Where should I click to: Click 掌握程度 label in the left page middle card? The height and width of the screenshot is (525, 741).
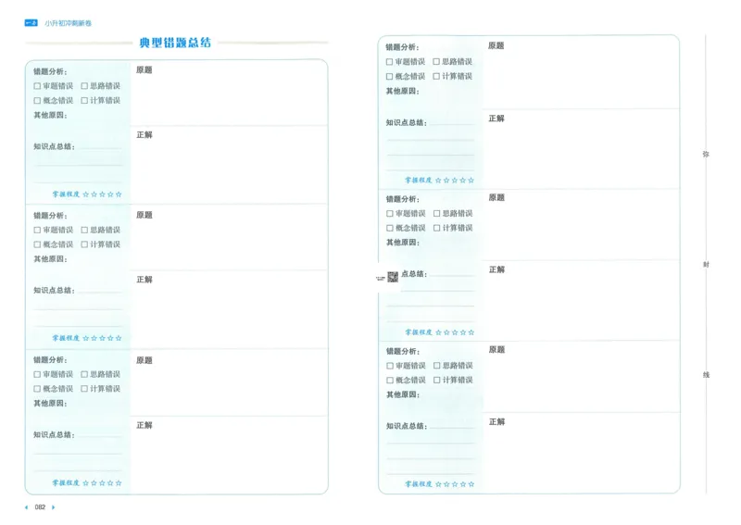pyautogui.click(x=66, y=338)
